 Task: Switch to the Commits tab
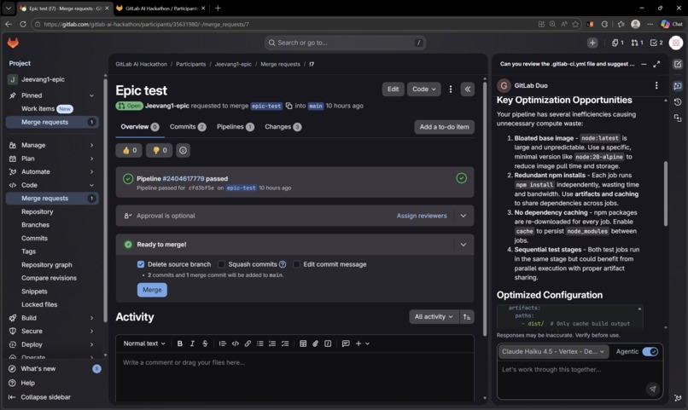(x=188, y=127)
